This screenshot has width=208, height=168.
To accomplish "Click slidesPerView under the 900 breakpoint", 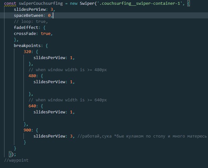I will (49, 136).
